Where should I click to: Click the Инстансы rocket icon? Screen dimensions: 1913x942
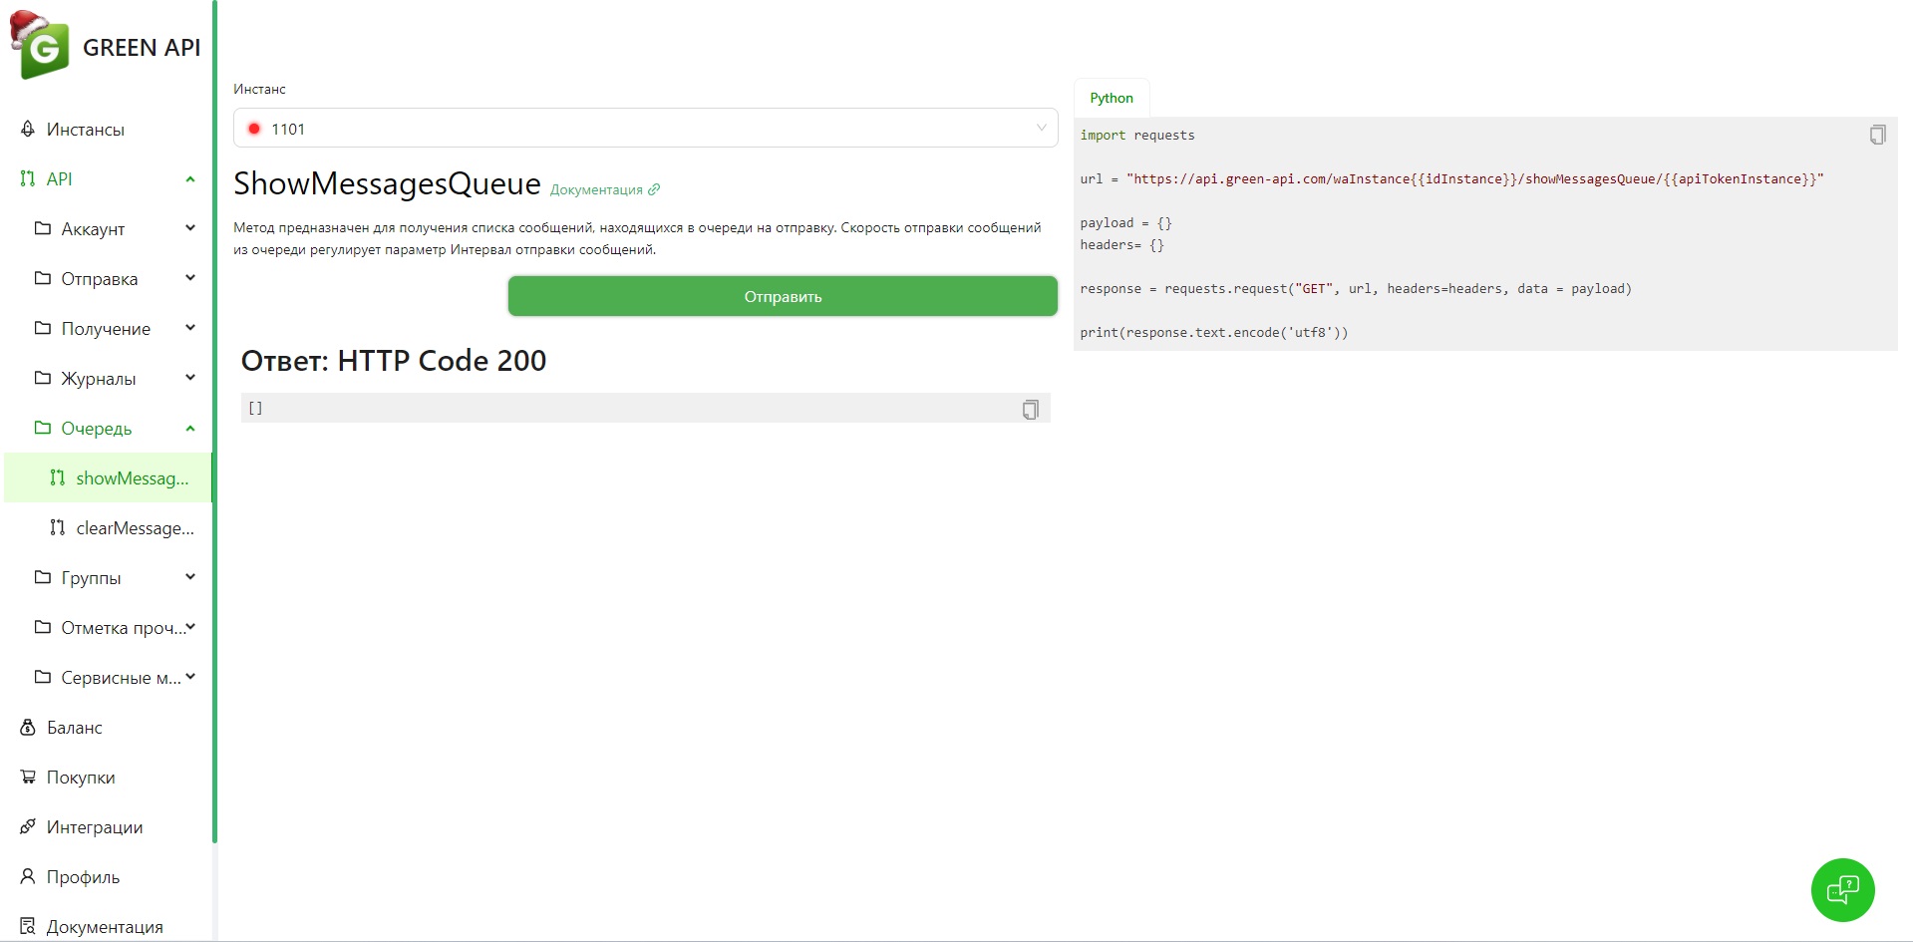(28, 130)
